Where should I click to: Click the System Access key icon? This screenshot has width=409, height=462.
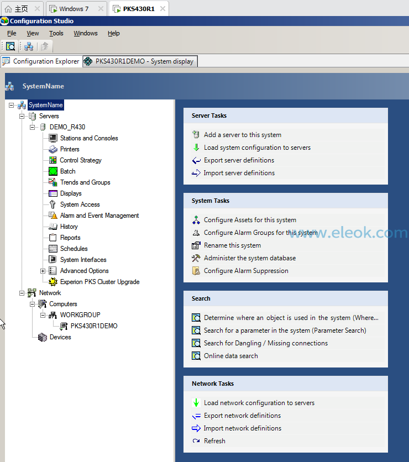53,204
